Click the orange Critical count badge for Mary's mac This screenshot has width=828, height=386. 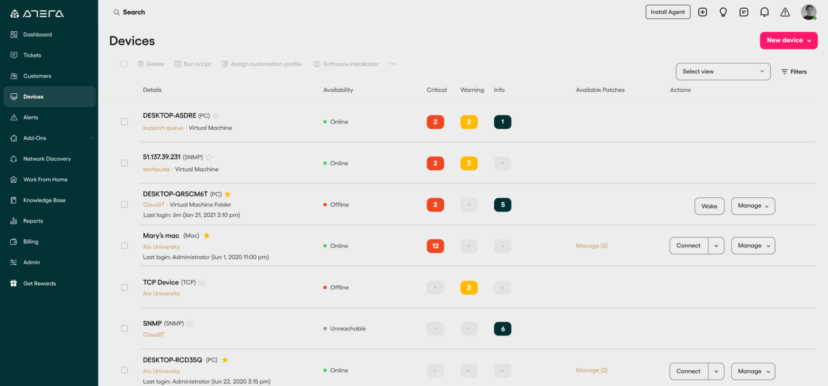click(x=435, y=245)
